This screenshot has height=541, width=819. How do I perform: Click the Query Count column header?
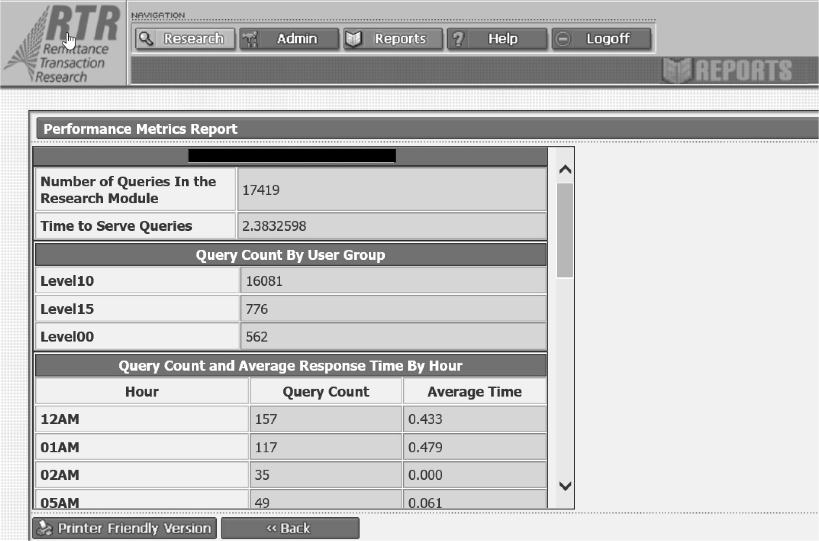326,392
